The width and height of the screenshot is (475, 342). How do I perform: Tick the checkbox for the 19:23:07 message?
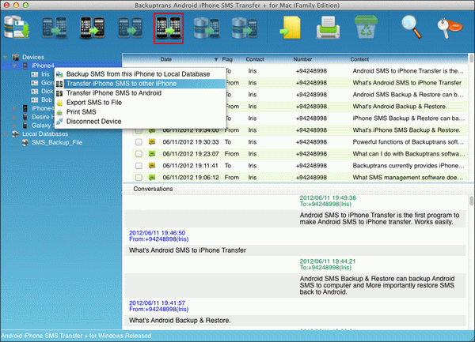tap(139, 154)
